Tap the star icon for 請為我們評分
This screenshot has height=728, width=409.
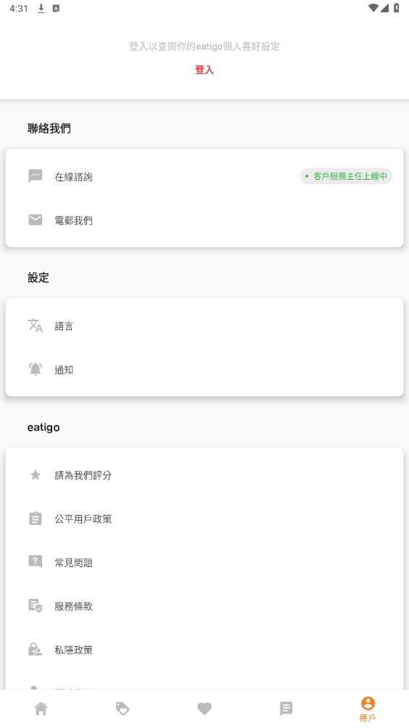pyautogui.click(x=36, y=474)
